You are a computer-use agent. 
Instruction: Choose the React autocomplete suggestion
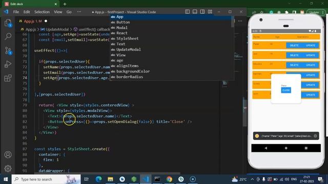[170, 33]
